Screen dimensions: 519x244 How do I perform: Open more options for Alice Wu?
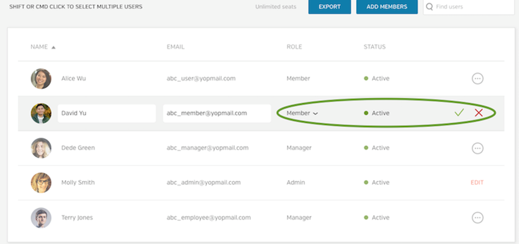pyautogui.click(x=477, y=79)
